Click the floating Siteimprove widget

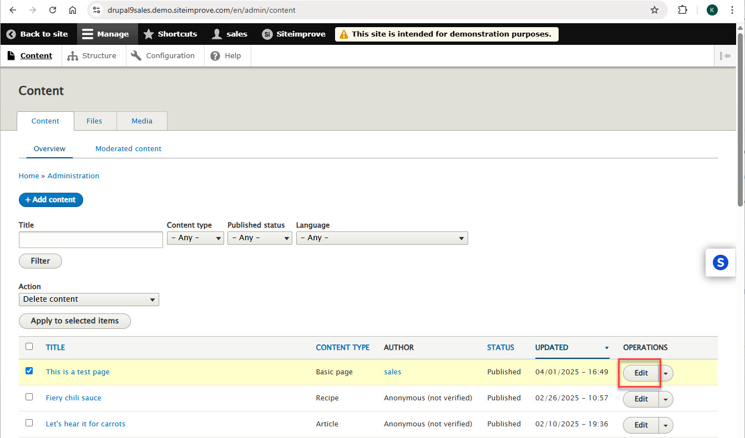tap(721, 262)
